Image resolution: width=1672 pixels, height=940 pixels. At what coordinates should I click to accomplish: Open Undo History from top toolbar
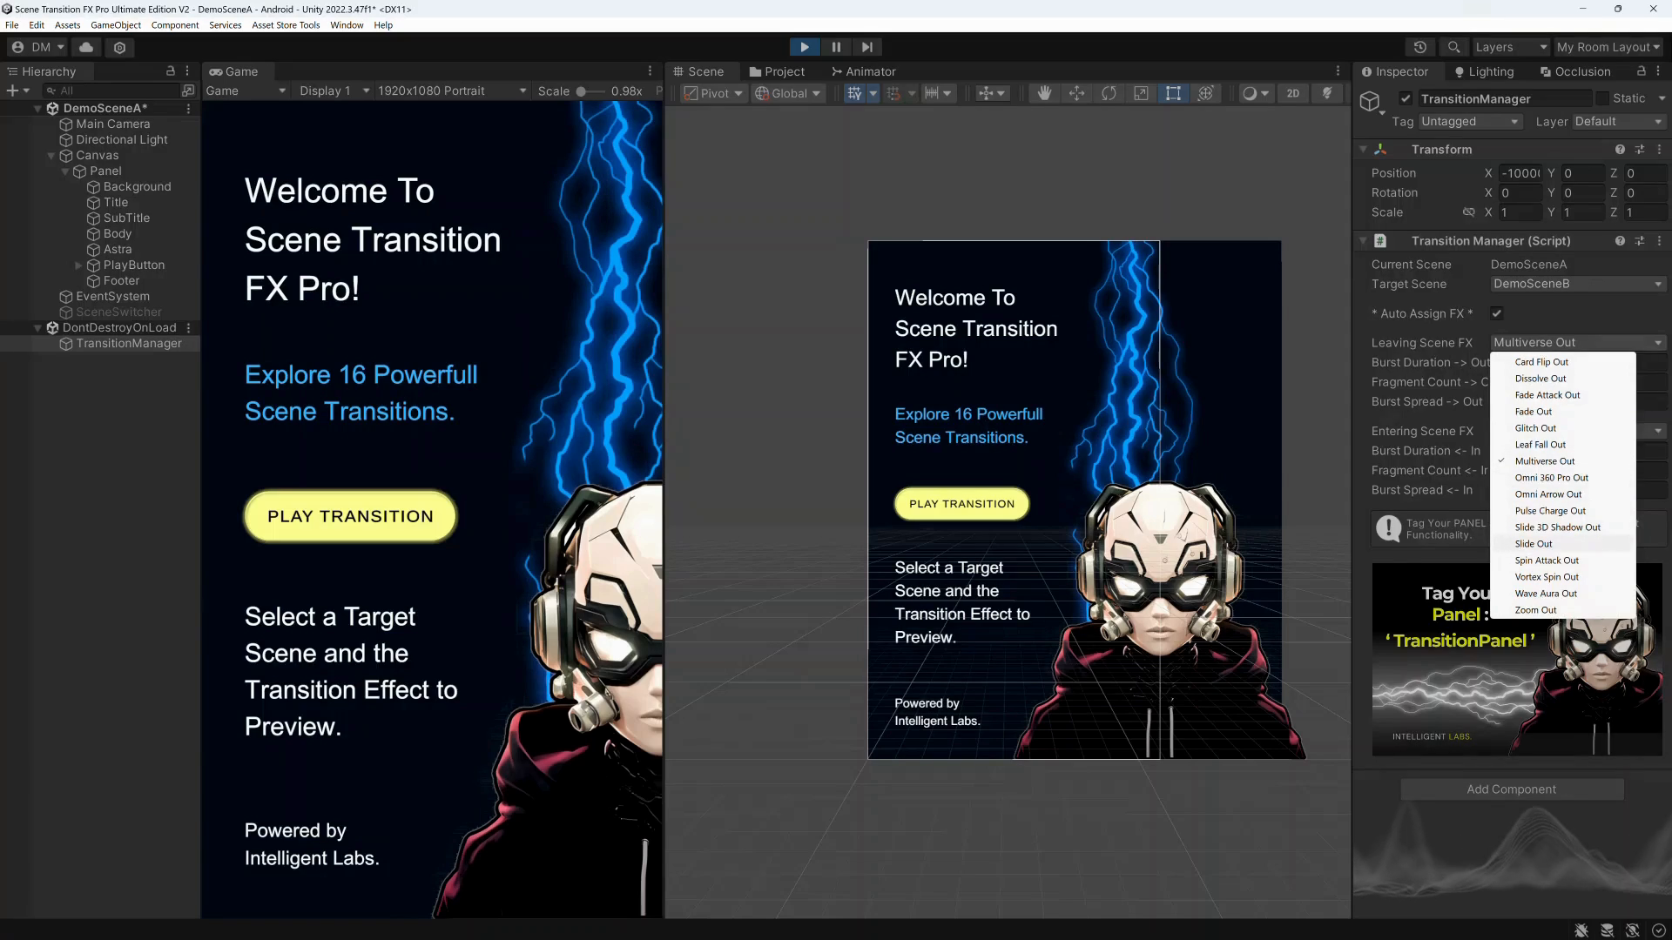pos(1420,47)
